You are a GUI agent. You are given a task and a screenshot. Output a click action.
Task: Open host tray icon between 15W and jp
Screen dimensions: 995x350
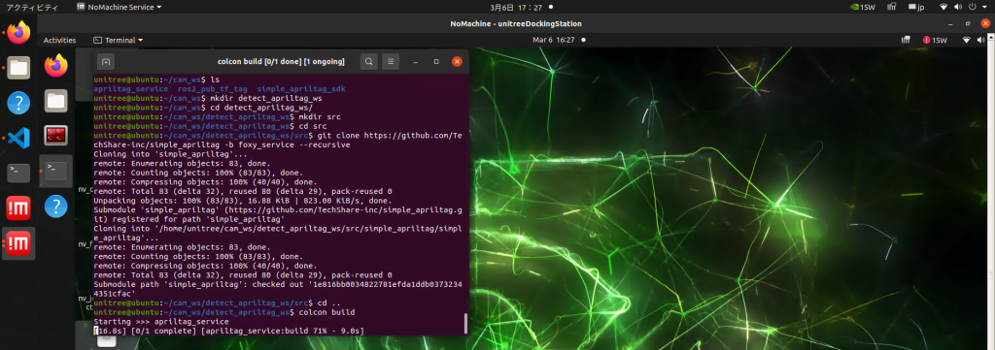[892, 7]
